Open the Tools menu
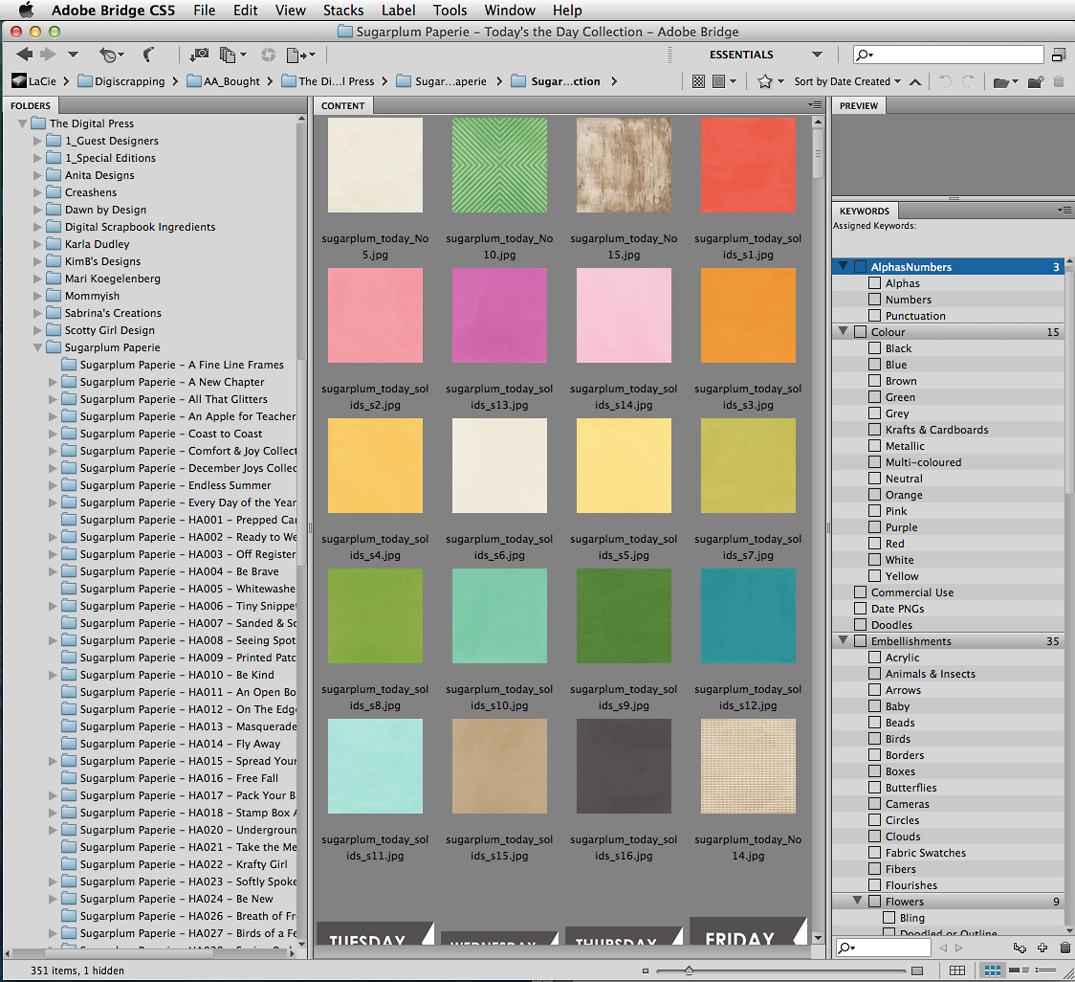The image size is (1075, 982). click(450, 11)
